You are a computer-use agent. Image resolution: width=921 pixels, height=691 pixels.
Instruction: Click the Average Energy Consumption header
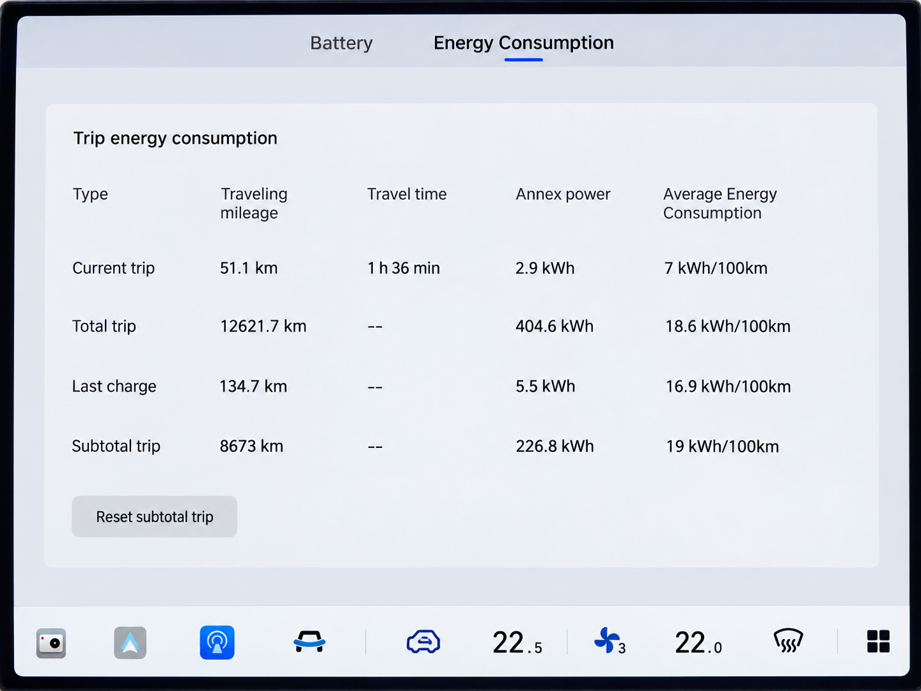click(720, 204)
